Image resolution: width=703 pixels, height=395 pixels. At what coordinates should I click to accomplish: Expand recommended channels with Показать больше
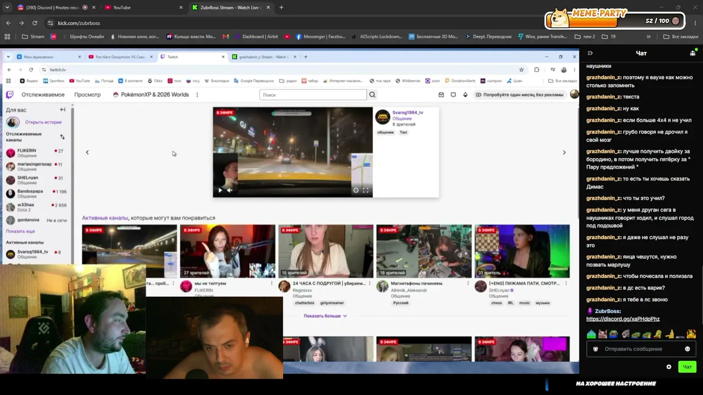[x=325, y=316]
